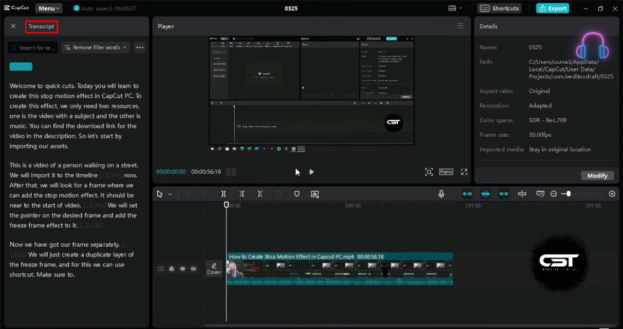The height and width of the screenshot is (329, 623).
Task: Click the Export button
Action: point(552,8)
